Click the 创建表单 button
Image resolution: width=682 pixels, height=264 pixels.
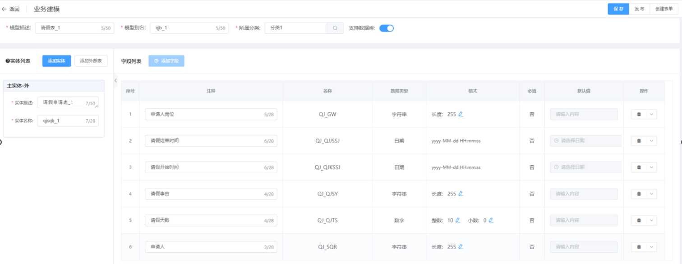[664, 9]
